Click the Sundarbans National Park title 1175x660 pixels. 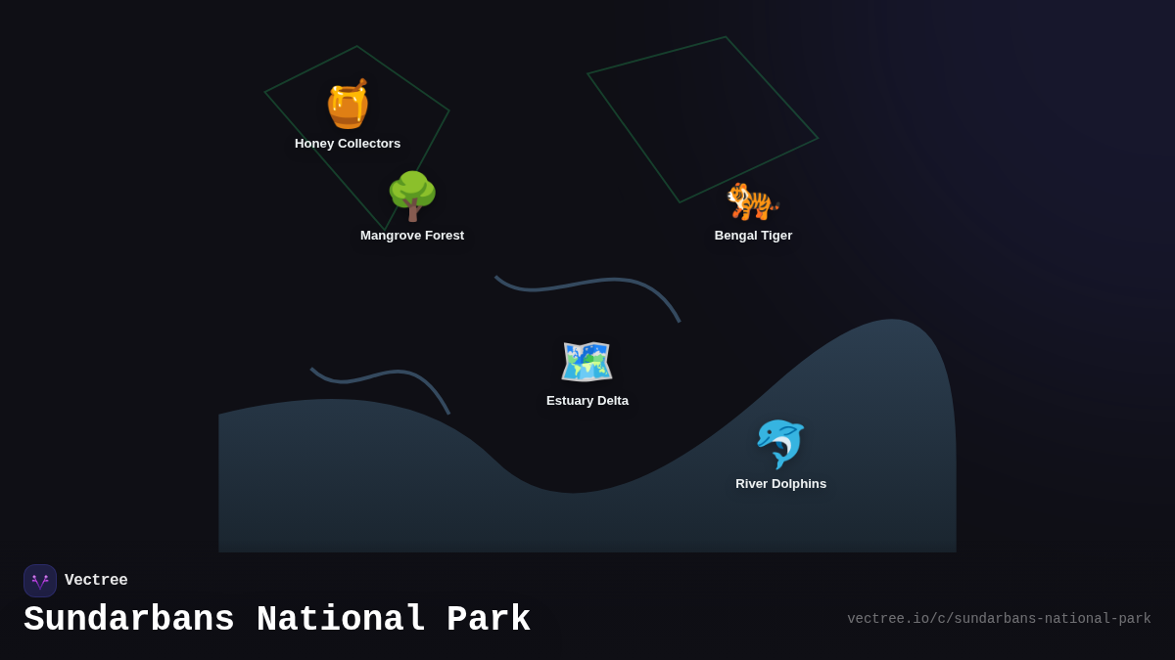(x=277, y=619)
